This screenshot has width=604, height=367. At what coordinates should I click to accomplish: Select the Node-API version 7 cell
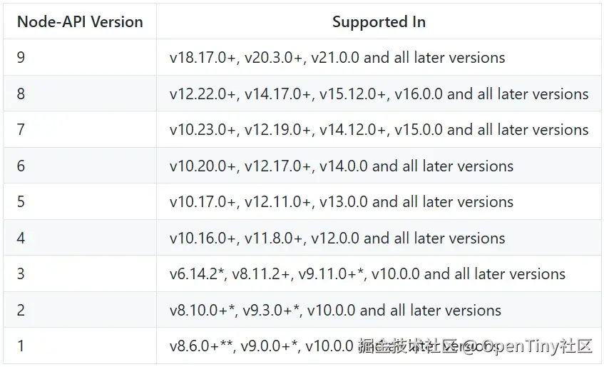[x=80, y=129]
